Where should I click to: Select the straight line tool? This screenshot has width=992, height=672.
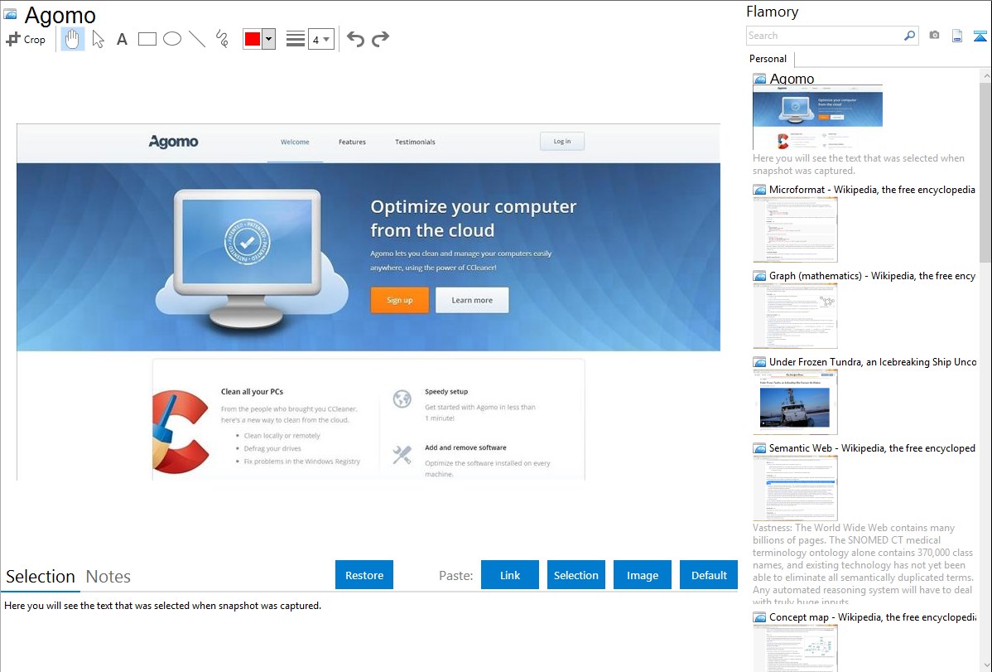tap(197, 39)
